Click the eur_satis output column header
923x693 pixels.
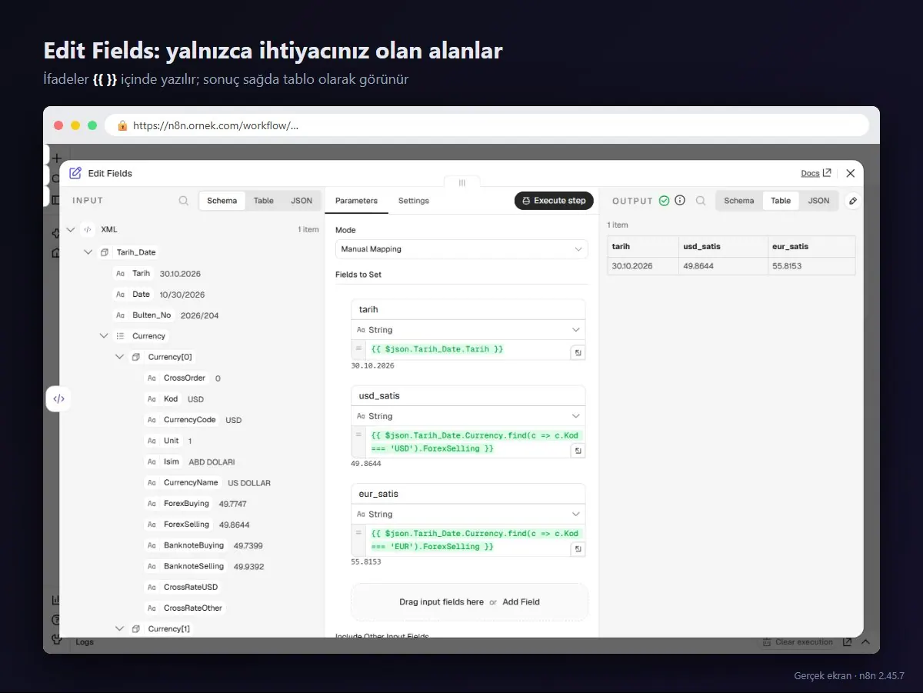(811, 247)
